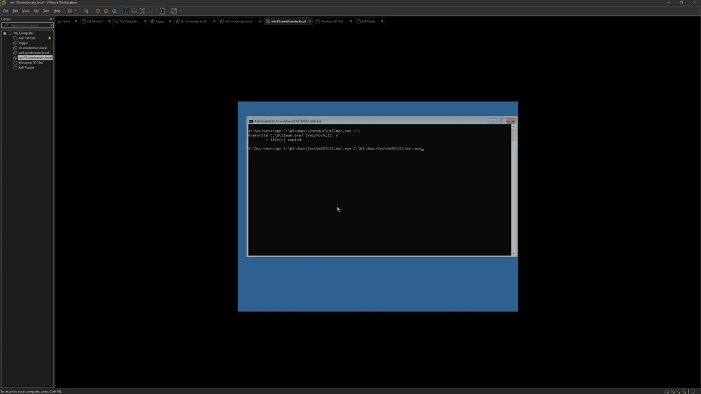Click the cmd window scrollbar up arrow
This screenshot has height=394, width=701.
tap(513, 127)
